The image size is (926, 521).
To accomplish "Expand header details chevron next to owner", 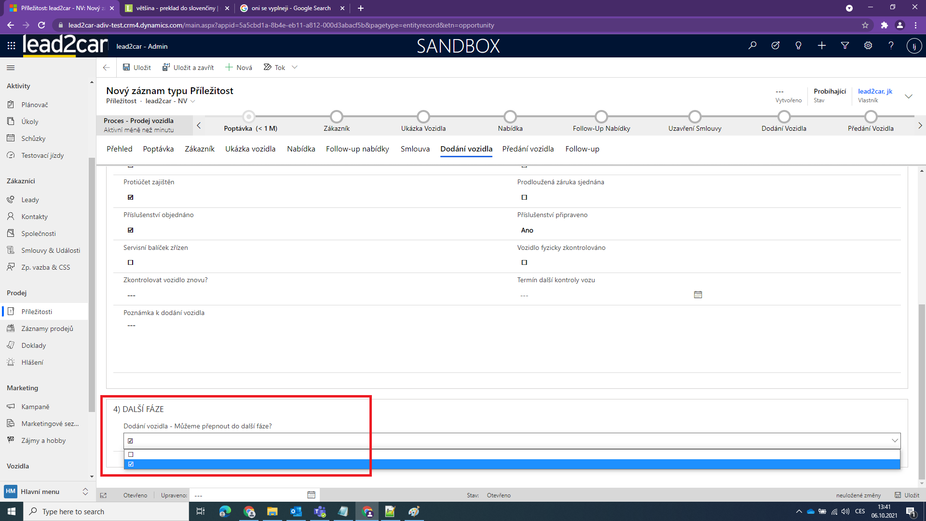I will tap(909, 96).
